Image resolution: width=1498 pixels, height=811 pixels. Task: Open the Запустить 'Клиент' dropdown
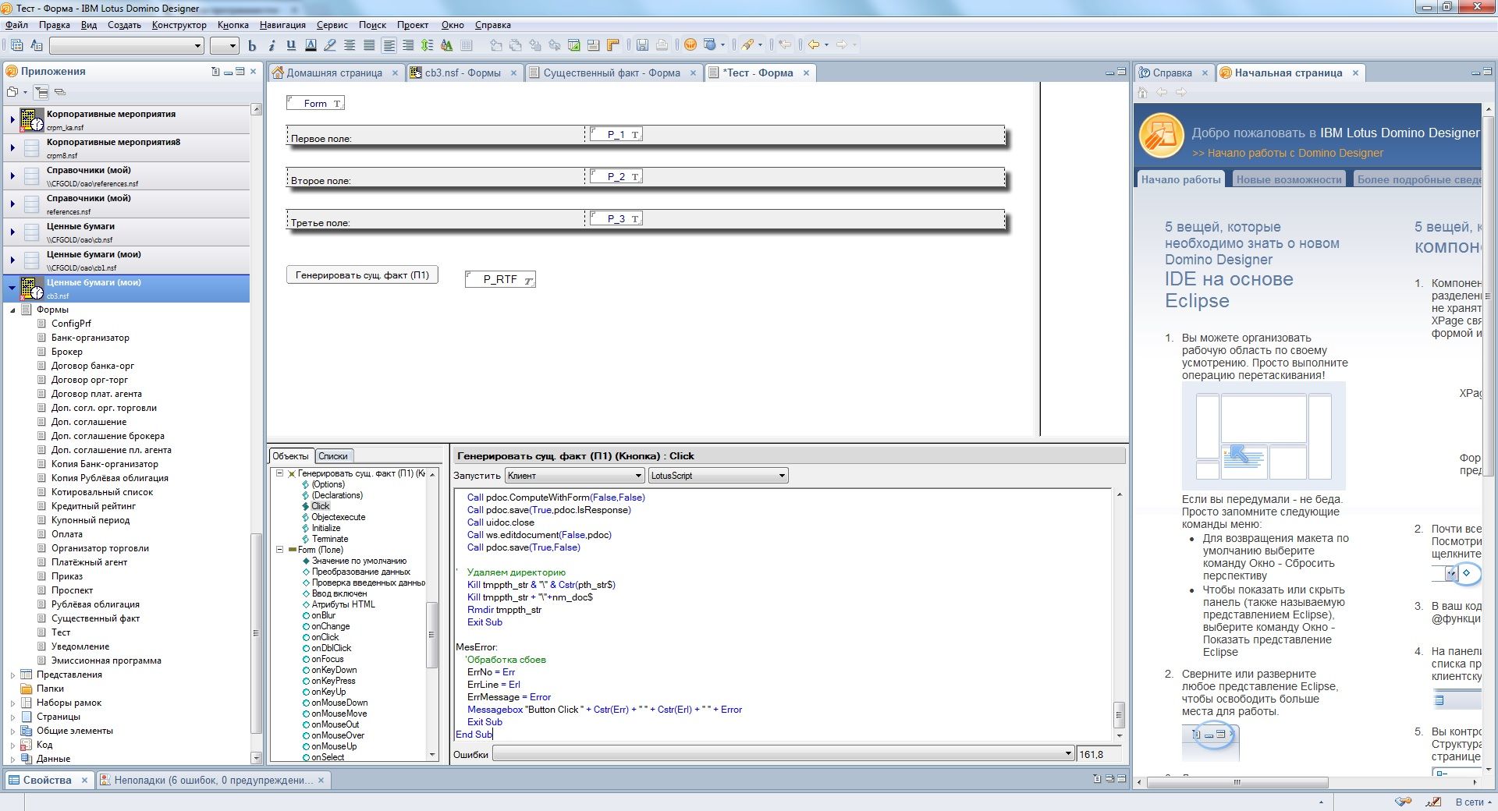click(x=574, y=476)
